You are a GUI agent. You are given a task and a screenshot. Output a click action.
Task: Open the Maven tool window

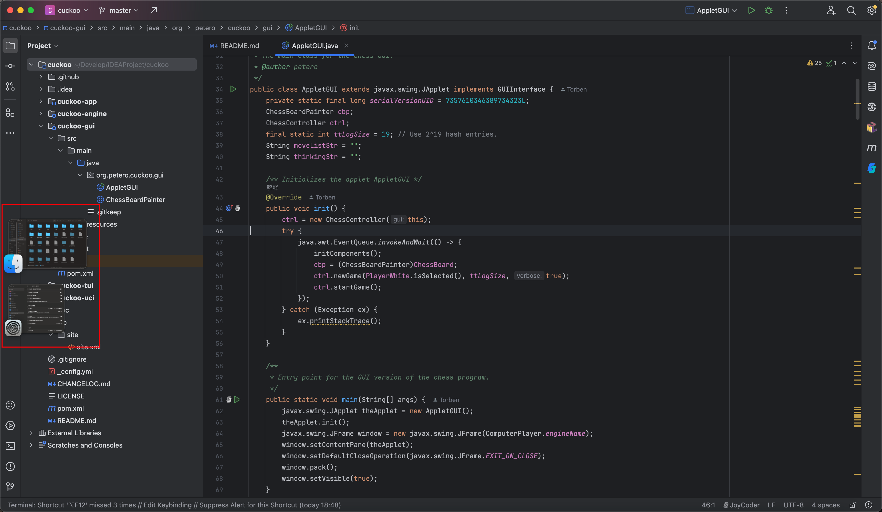click(871, 148)
